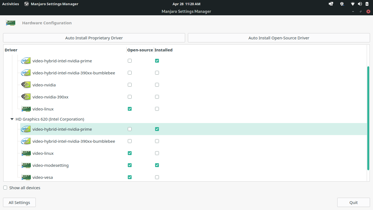
Task: Toggle Open-source checkbox for video-vesa
Action: click(130, 177)
